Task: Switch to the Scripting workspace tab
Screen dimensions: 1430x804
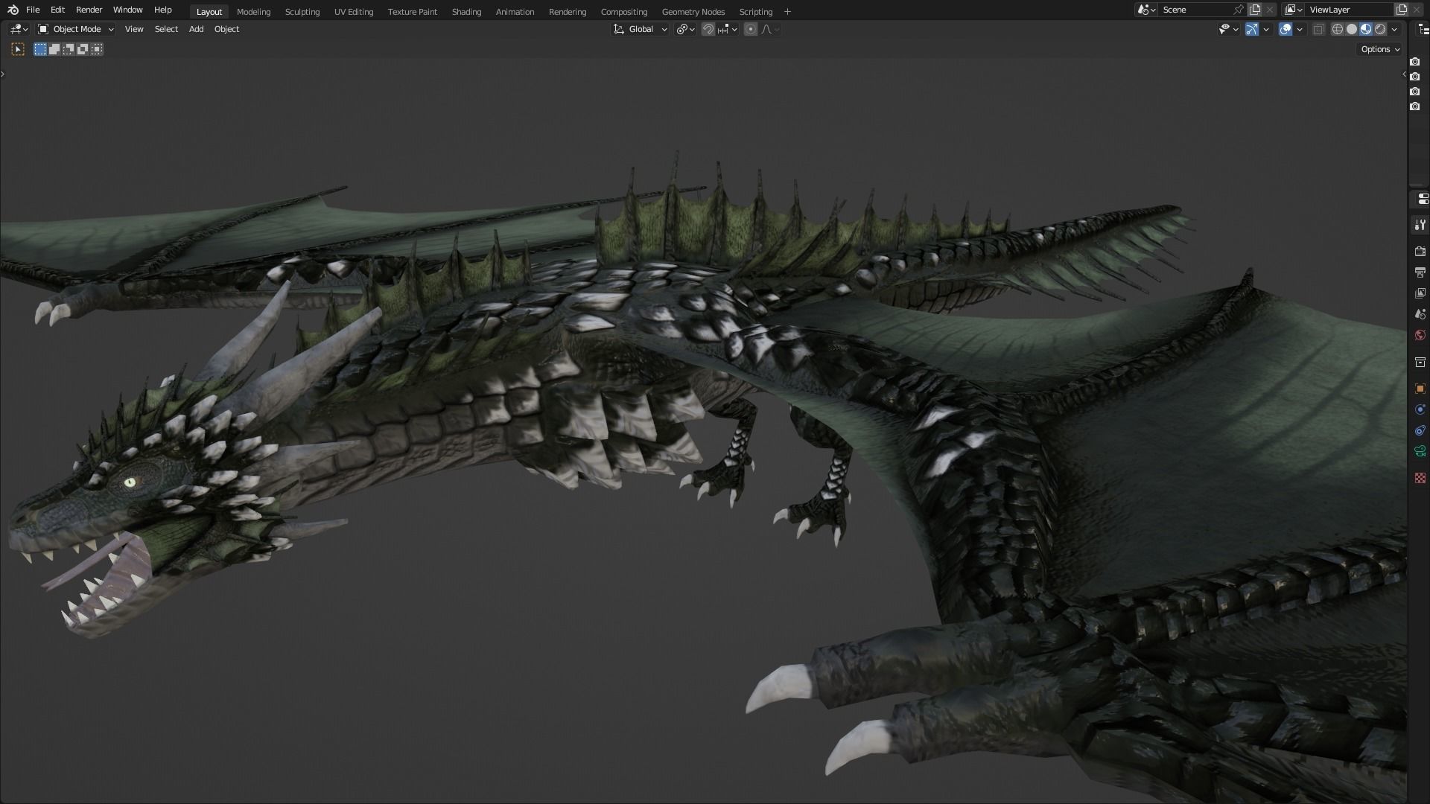Action: (755, 12)
